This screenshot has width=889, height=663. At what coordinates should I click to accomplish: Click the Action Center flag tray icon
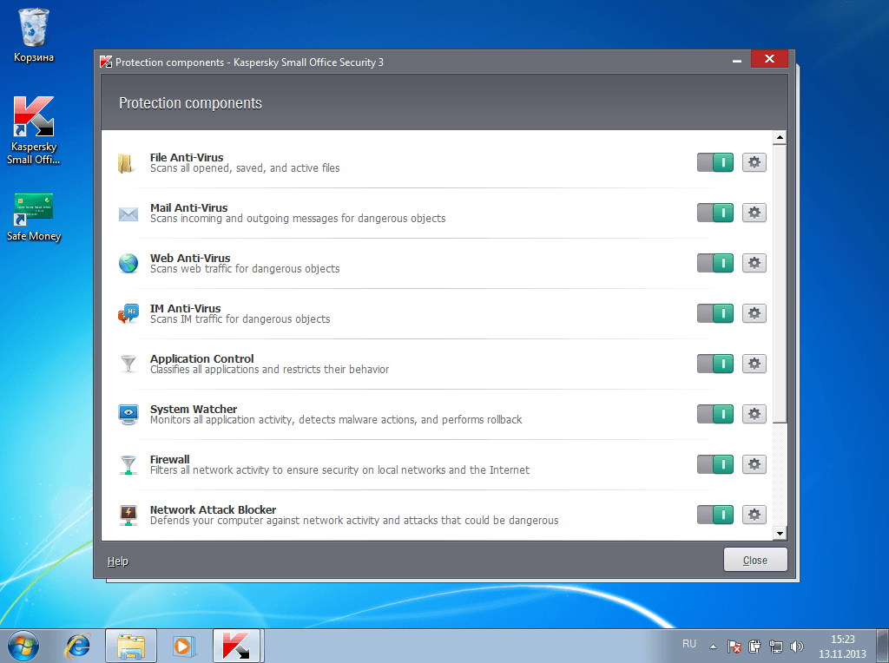coord(734,646)
